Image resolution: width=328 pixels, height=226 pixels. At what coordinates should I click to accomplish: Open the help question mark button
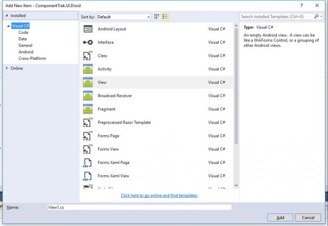tap(301, 5)
